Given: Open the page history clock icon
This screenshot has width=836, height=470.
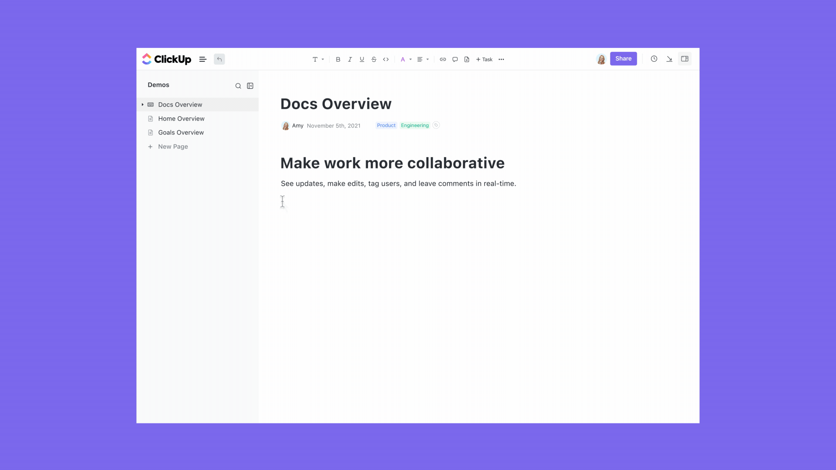Looking at the screenshot, I should coord(654,59).
